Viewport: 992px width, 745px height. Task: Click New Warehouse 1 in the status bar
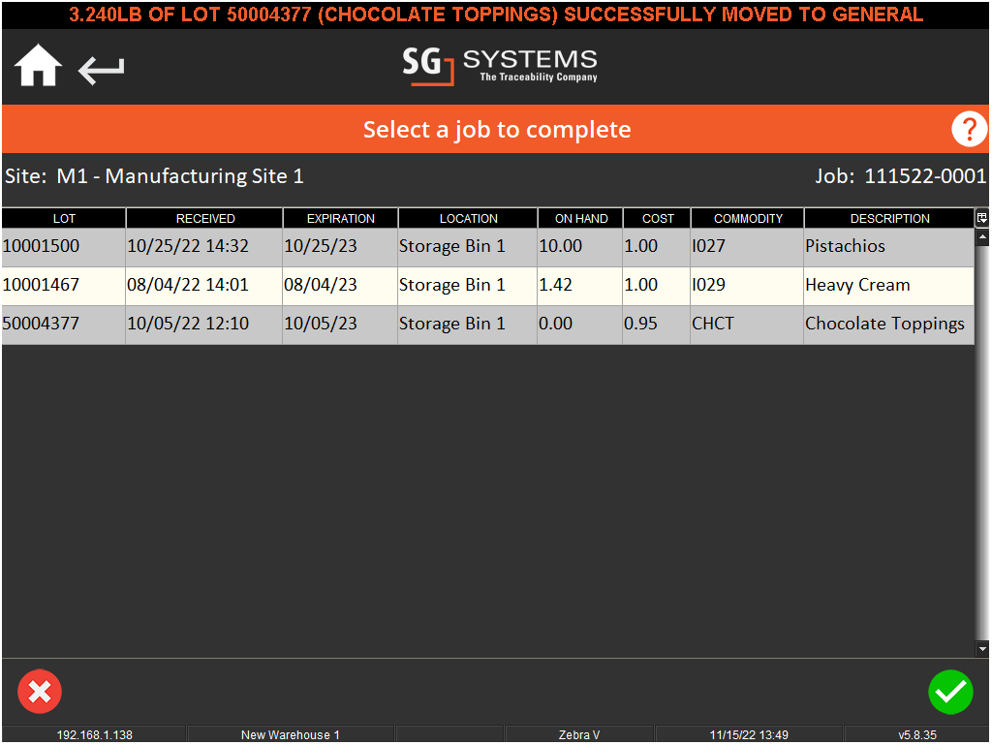tap(290, 733)
